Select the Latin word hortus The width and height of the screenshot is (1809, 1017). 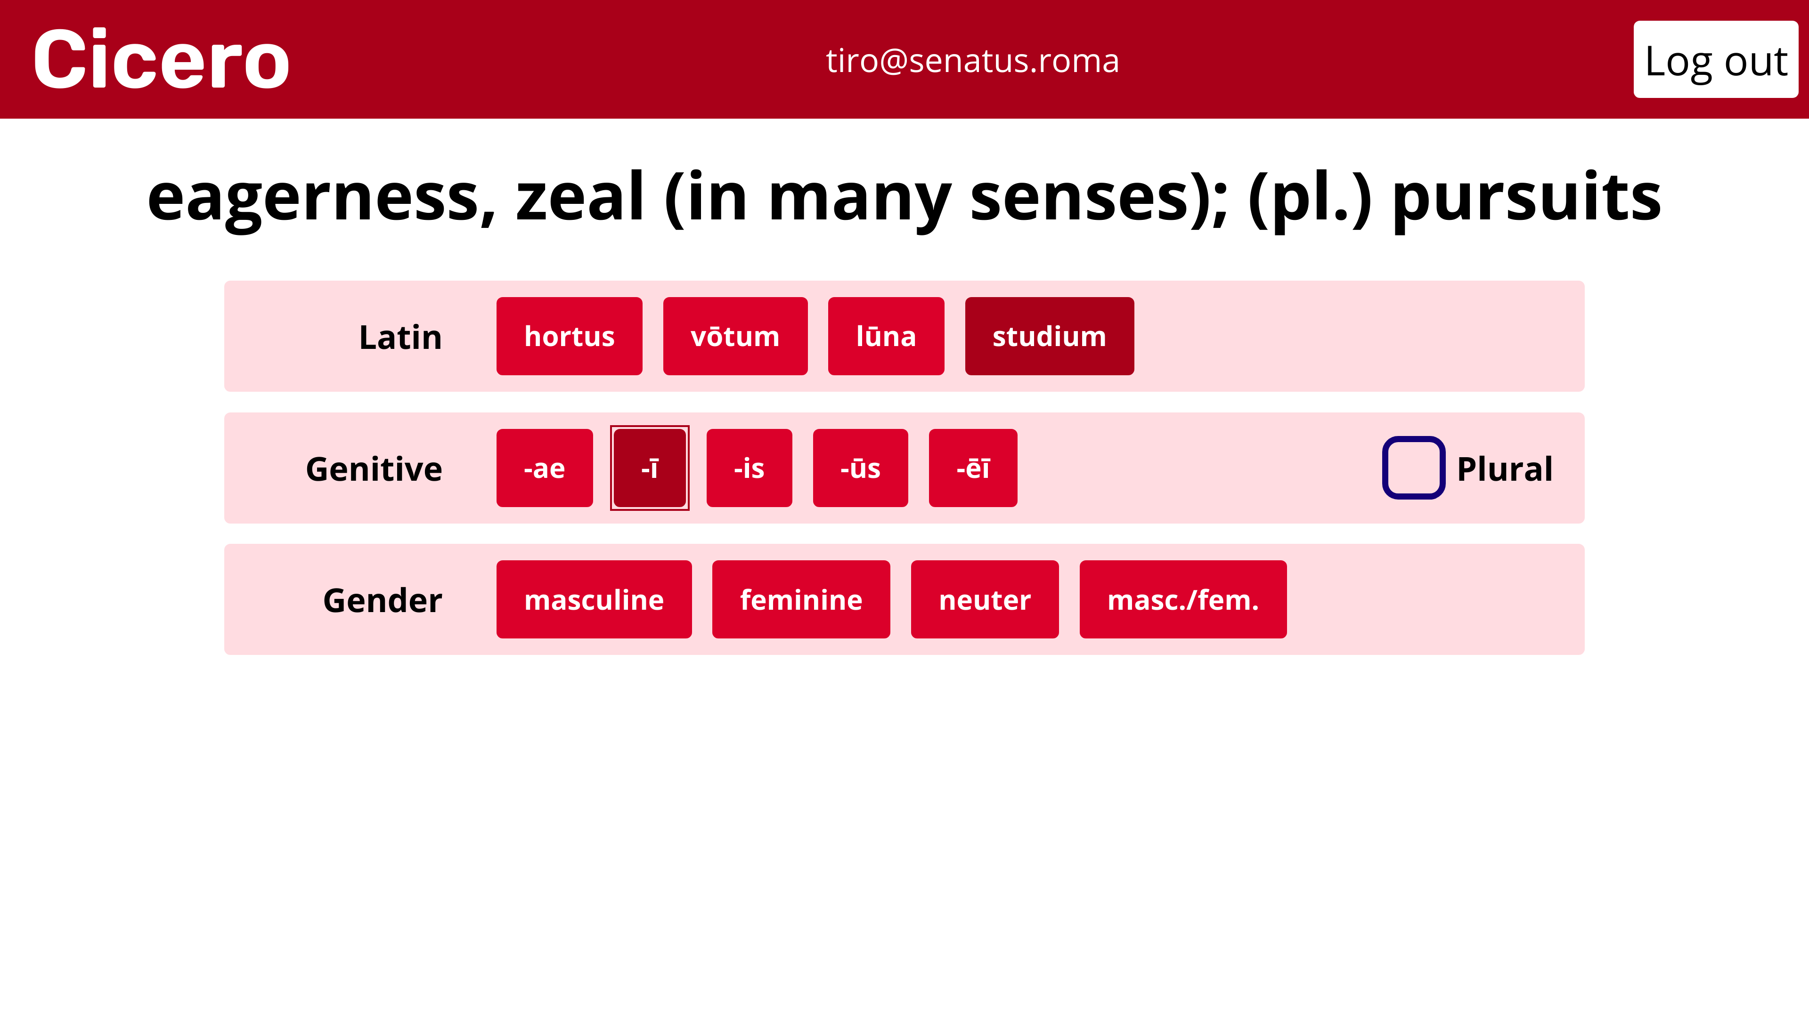[569, 336]
